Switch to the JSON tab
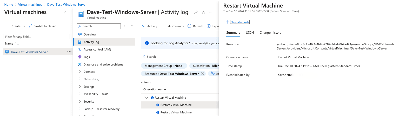The height and width of the screenshot is (116, 399). tap(250, 33)
